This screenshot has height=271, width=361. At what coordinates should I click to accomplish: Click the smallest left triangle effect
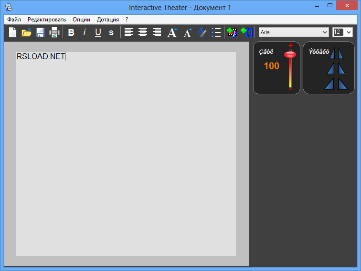click(332, 53)
